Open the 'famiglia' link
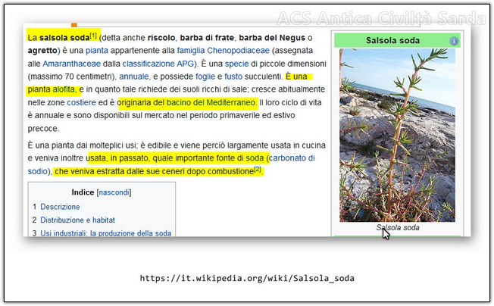The width and height of the screenshot is (494, 306). (192, 50)
